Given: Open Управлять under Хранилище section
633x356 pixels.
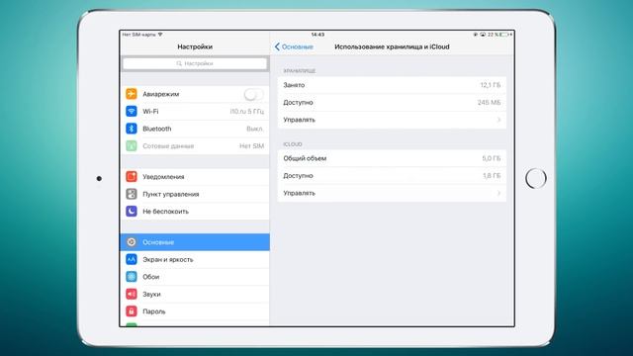Looking at the screenshot, I should point(392,120).
